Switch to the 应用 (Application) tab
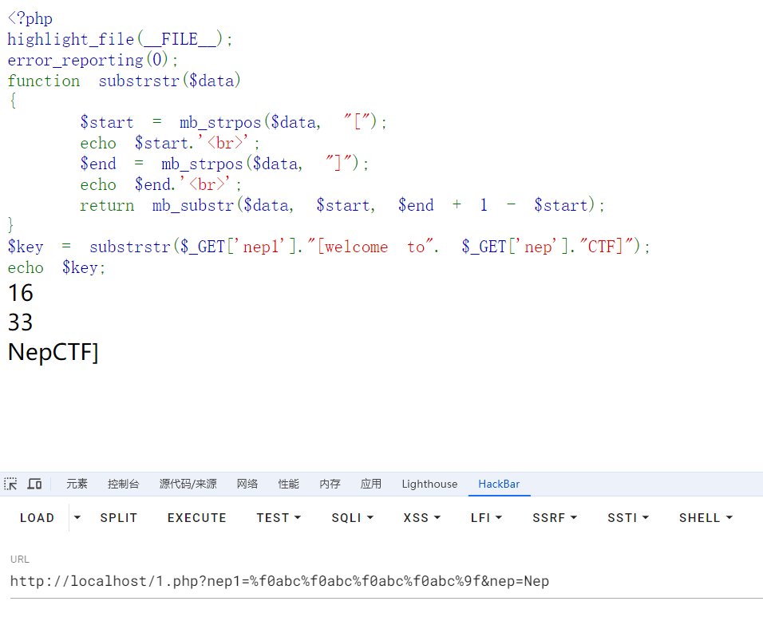The height and width of the screenshot is (617, 763). [371, 484]
